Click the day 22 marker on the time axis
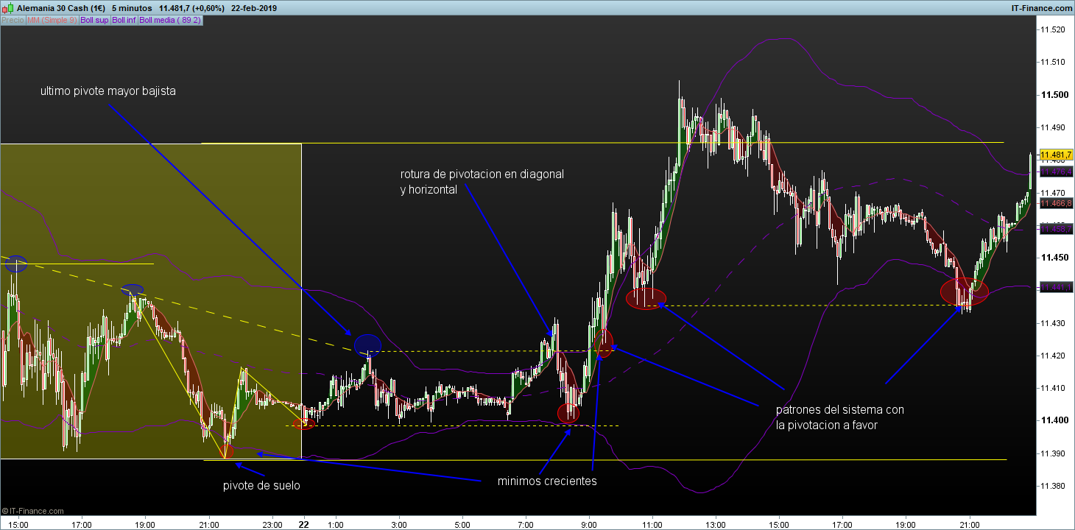The width and height of the screenshot is (1075, 530). pos(303,525)
